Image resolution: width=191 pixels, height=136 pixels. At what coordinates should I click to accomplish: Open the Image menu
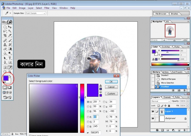[x=22, y=8]
